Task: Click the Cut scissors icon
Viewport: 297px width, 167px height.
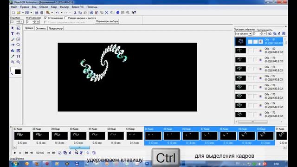Action: [x=75, y=13]
